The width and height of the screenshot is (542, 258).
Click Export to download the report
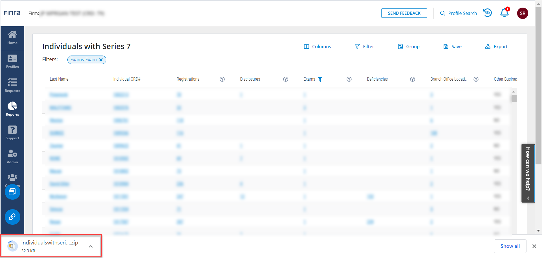[496, 47]
